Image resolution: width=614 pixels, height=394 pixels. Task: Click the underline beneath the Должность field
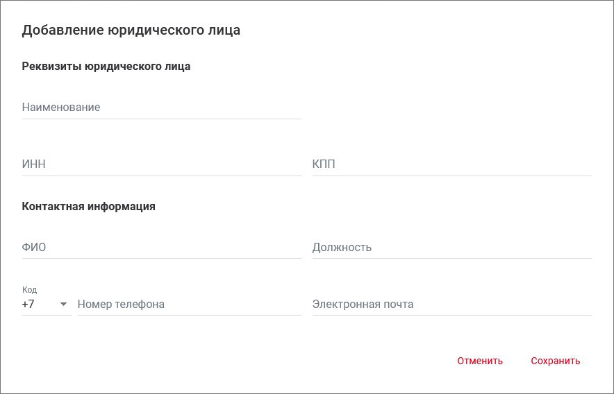tap(451, 259)
